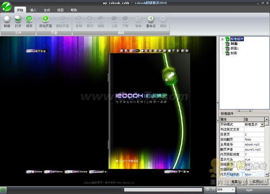Switch to the 帮助 ribbon tab
The image size is (270, 194).
click(74, 10)
